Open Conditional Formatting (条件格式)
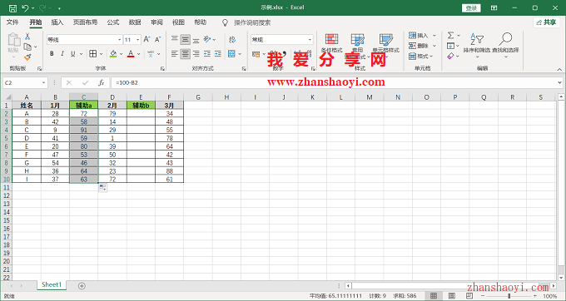This screenshot has width=566, height=301. coord(331,43)
